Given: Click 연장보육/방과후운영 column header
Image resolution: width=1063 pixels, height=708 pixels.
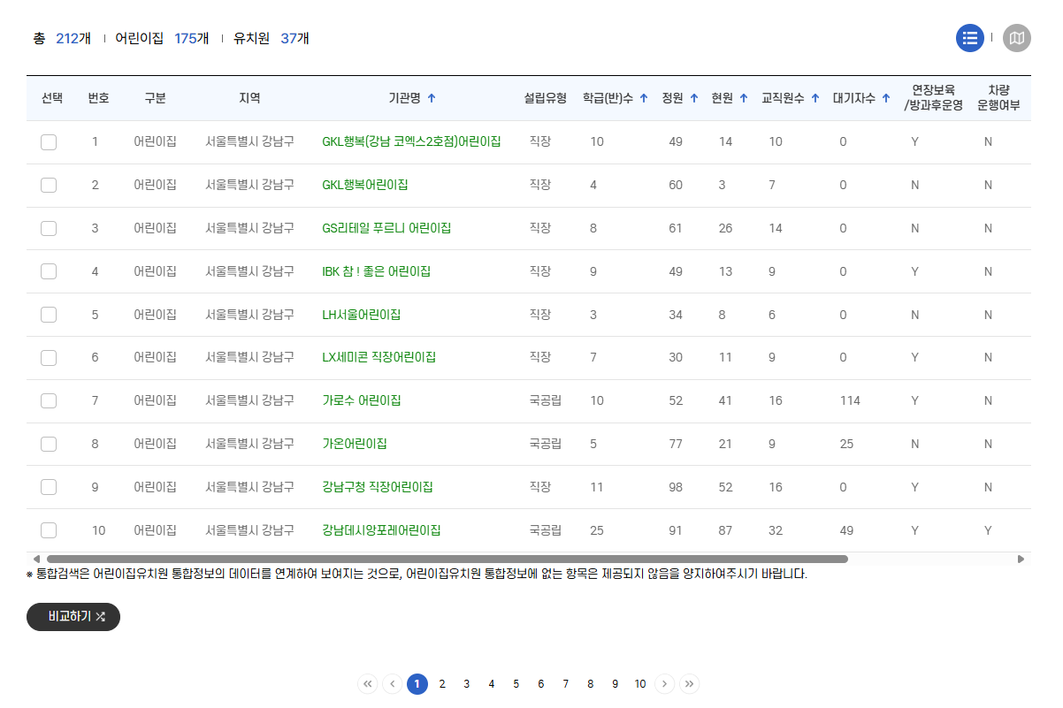Looking at the screenshot, I should pyautogui.click(x=933, y=98).
